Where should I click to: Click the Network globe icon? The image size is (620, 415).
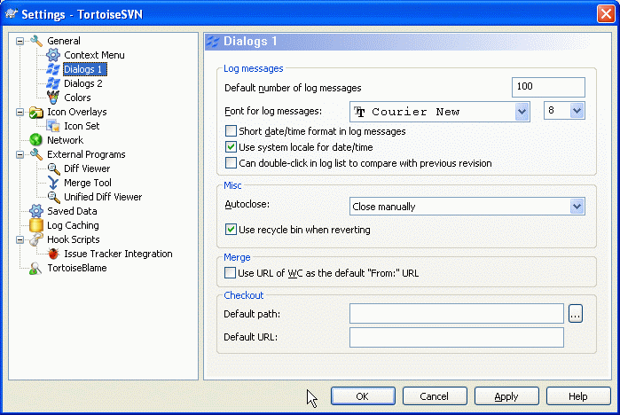36,140
